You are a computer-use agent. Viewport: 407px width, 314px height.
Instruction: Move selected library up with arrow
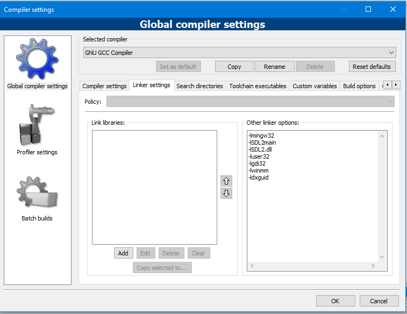click(x=226, y=181)
